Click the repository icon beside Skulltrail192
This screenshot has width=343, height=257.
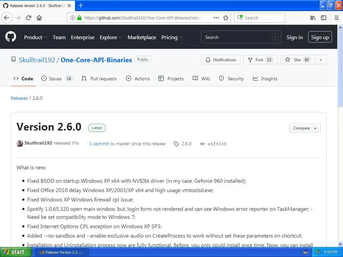tap(13, 60)
